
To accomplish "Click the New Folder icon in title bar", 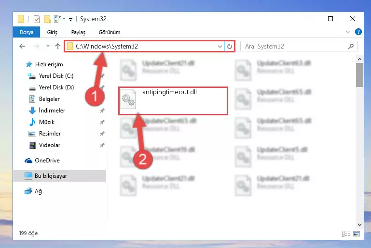I will tap(47, 19).
